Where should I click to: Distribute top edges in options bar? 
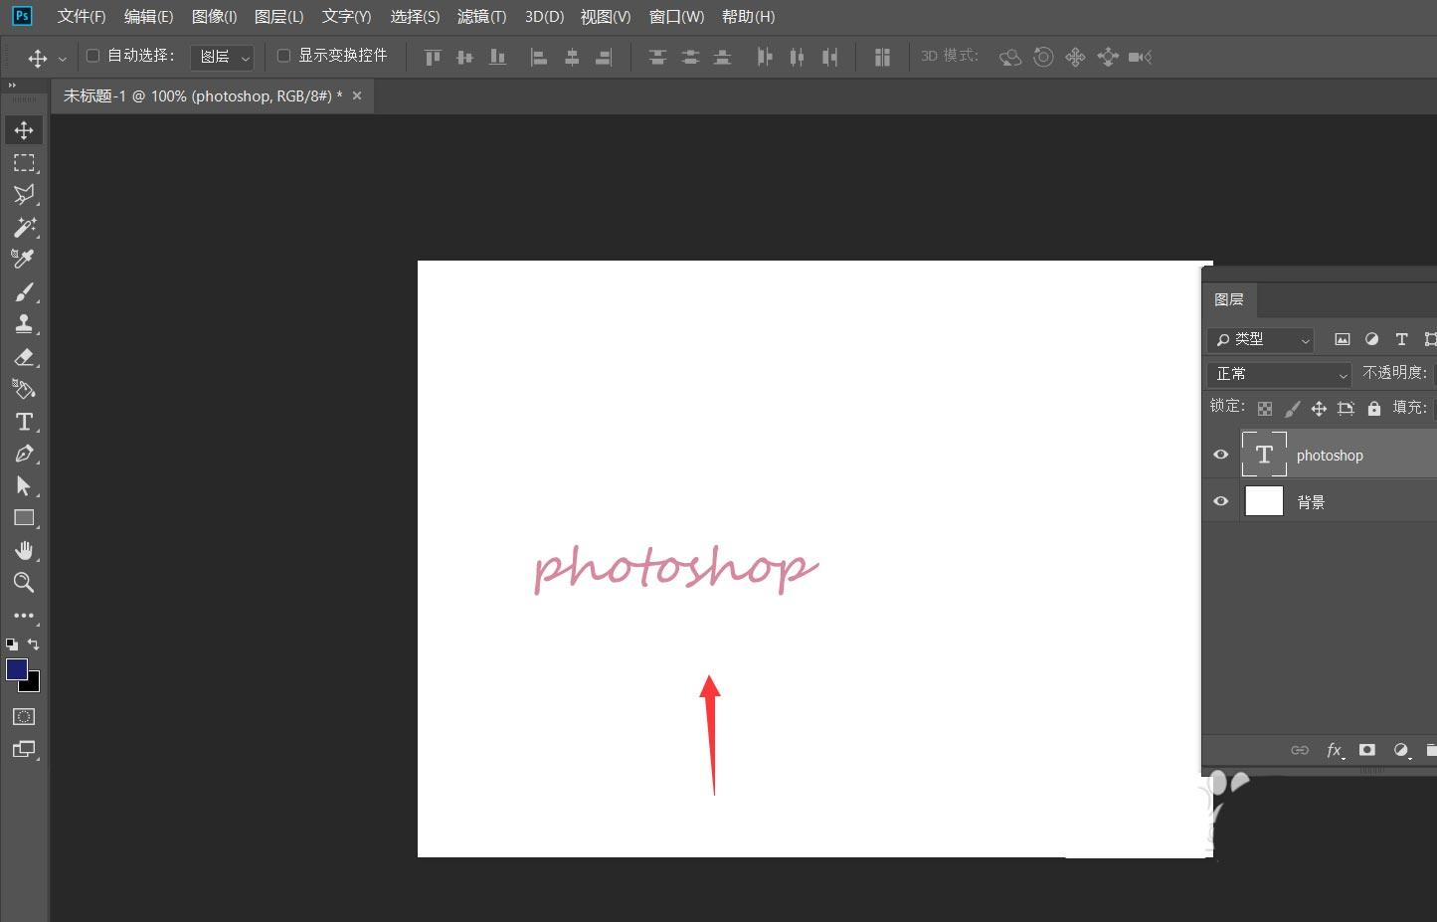pyautogui.click(x=657, y=58)
